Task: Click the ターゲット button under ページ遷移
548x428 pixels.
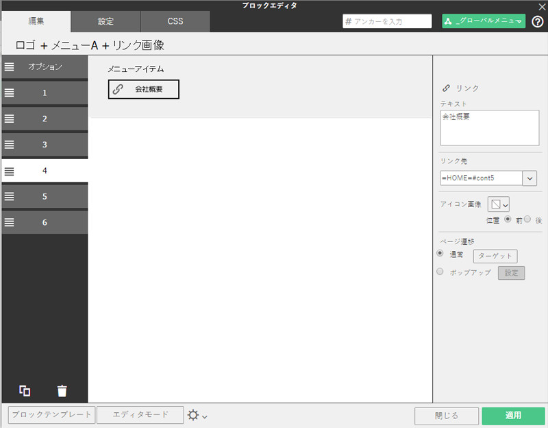Action: (x=495, y=256)
